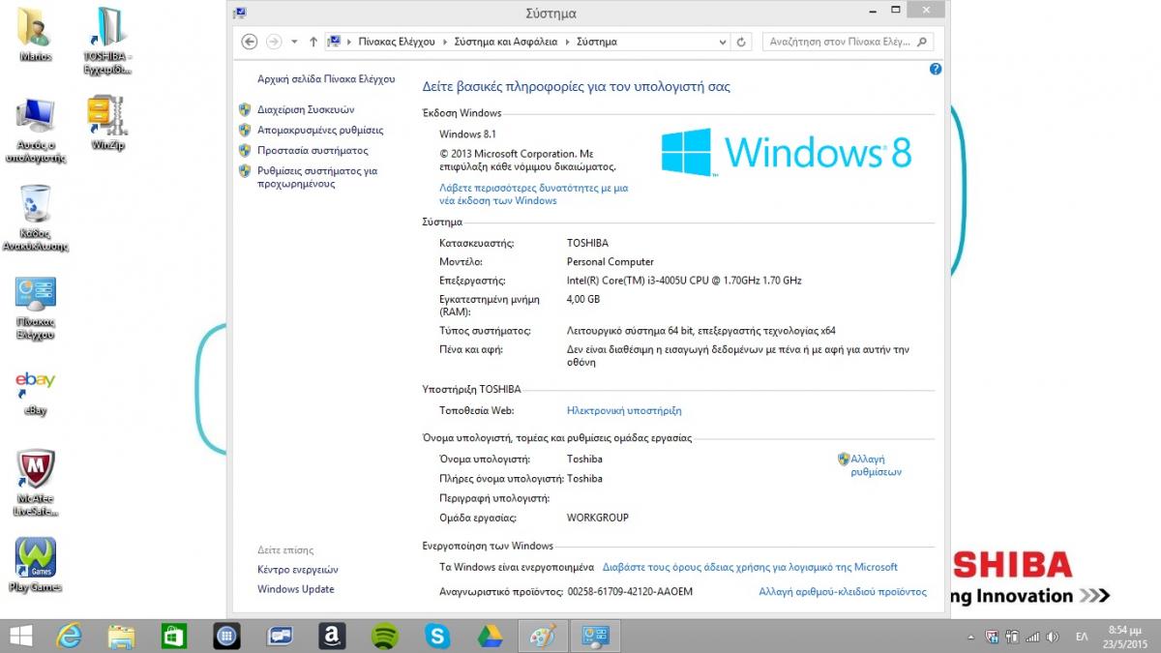1161x653 pixels.
Task: Open the Amazon taskbar icon
Action: coord(332,636)
